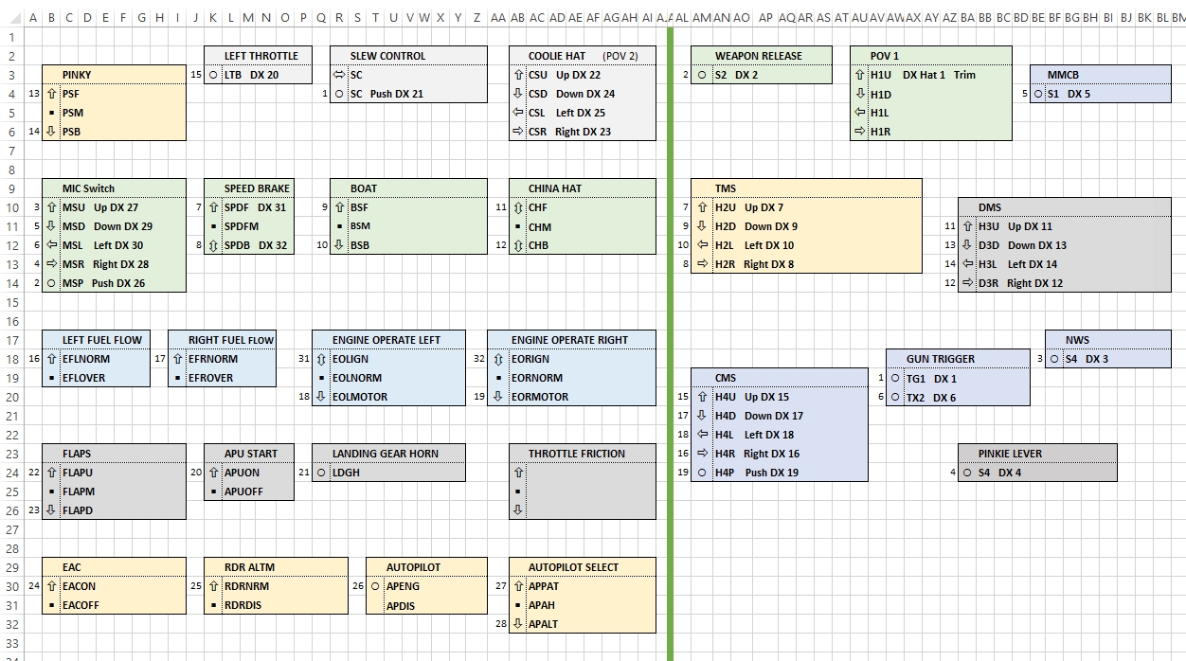Click the APALT cell

coord(590,624)
